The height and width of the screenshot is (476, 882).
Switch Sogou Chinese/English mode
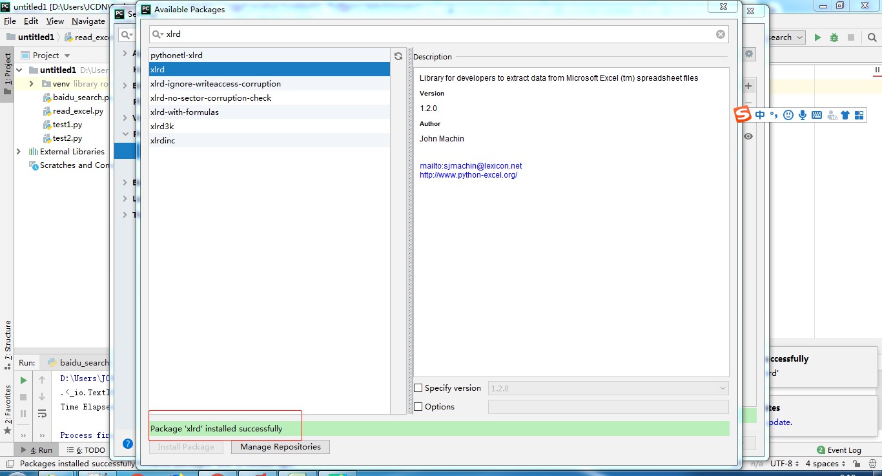[760, 115]
